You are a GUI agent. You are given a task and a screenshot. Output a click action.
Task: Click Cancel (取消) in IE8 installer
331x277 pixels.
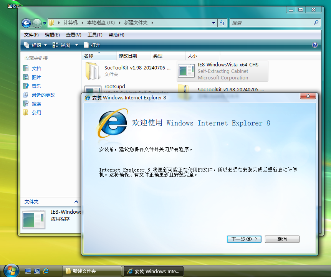pyautogui.click(x=282, y=239)
